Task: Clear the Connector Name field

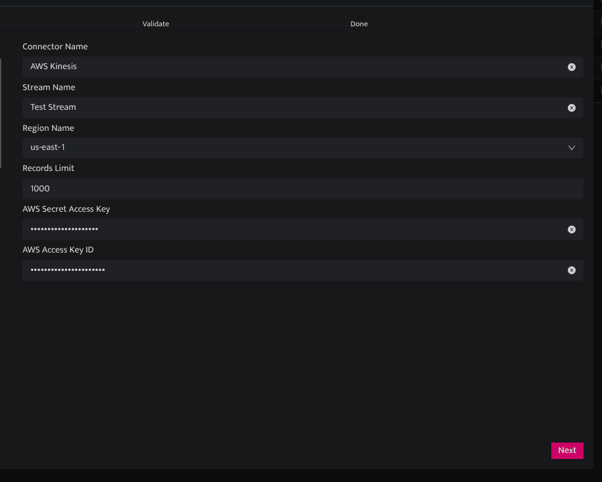Action: coord(571,67)
